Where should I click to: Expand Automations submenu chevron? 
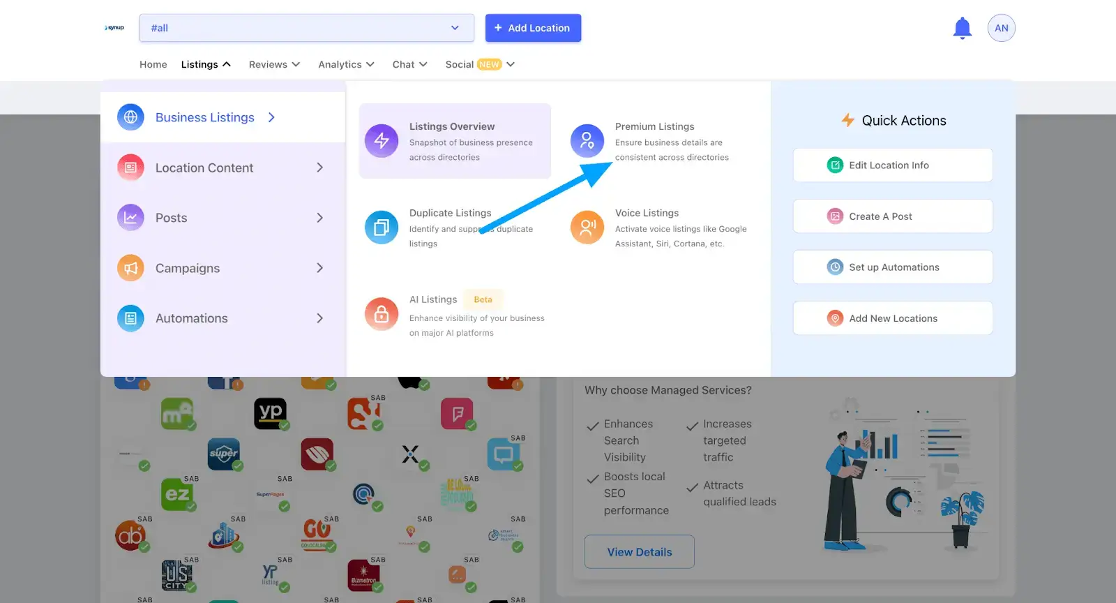coord(319,318)
